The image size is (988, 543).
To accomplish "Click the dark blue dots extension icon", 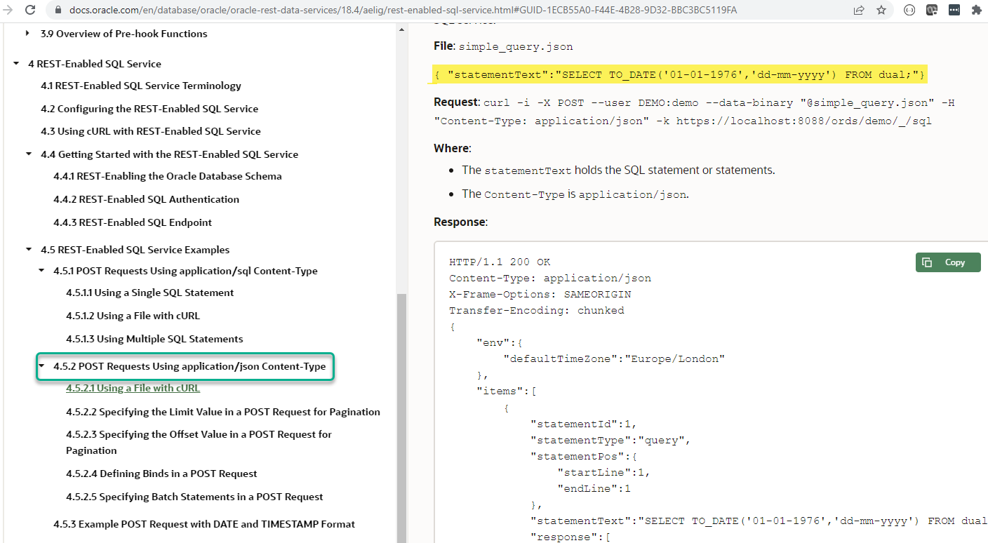I will point(954,11).
